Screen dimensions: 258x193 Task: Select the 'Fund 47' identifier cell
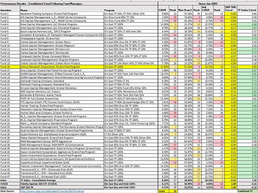pos(10,177)
